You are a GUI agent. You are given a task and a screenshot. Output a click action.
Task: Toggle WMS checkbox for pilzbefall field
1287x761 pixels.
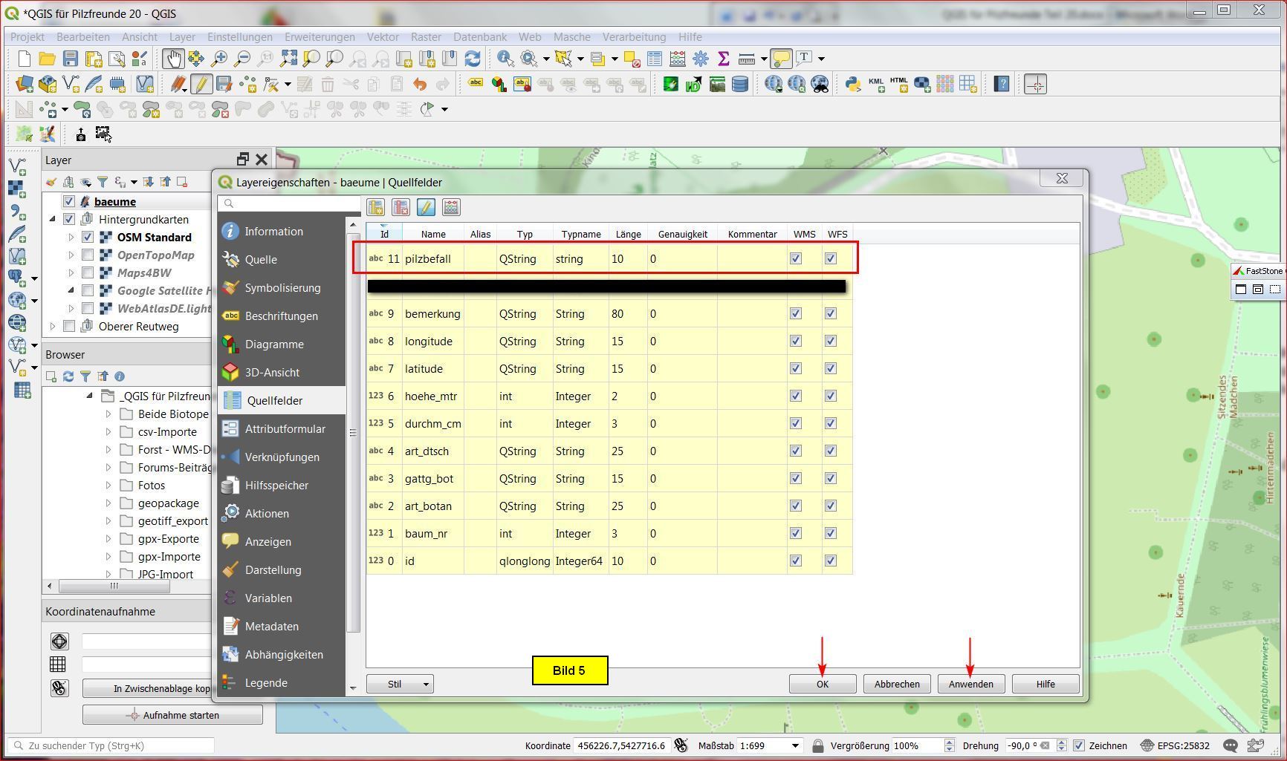(796, 259)
